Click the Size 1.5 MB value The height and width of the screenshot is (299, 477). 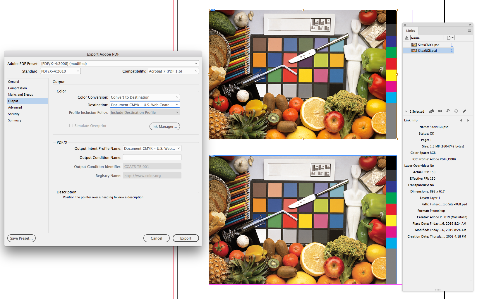tap(447, 146)
